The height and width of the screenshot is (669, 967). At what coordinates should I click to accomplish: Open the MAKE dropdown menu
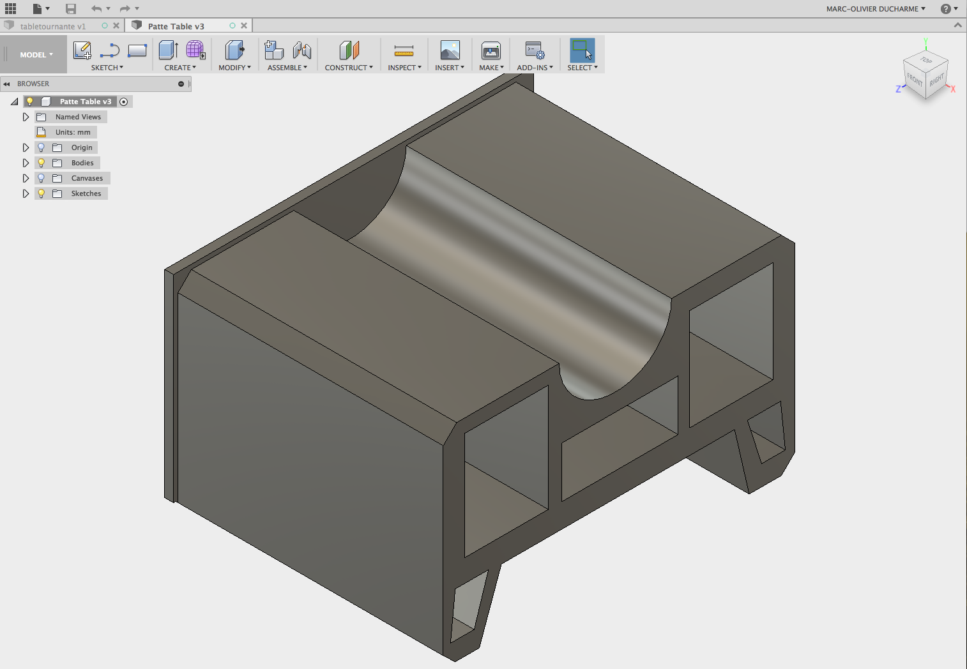coord(491,68)
